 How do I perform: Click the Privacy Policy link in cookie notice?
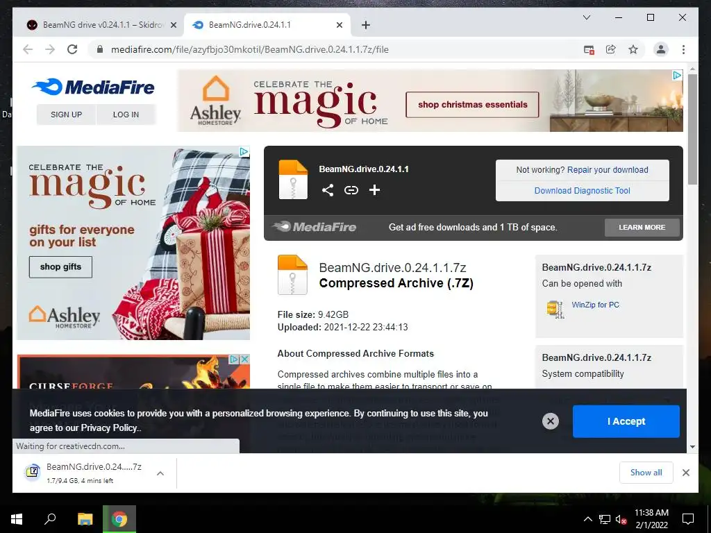click(x=109, y=428)
